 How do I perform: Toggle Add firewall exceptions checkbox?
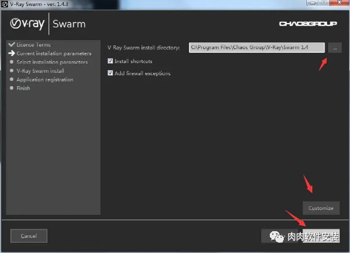[x=110, y=73]
